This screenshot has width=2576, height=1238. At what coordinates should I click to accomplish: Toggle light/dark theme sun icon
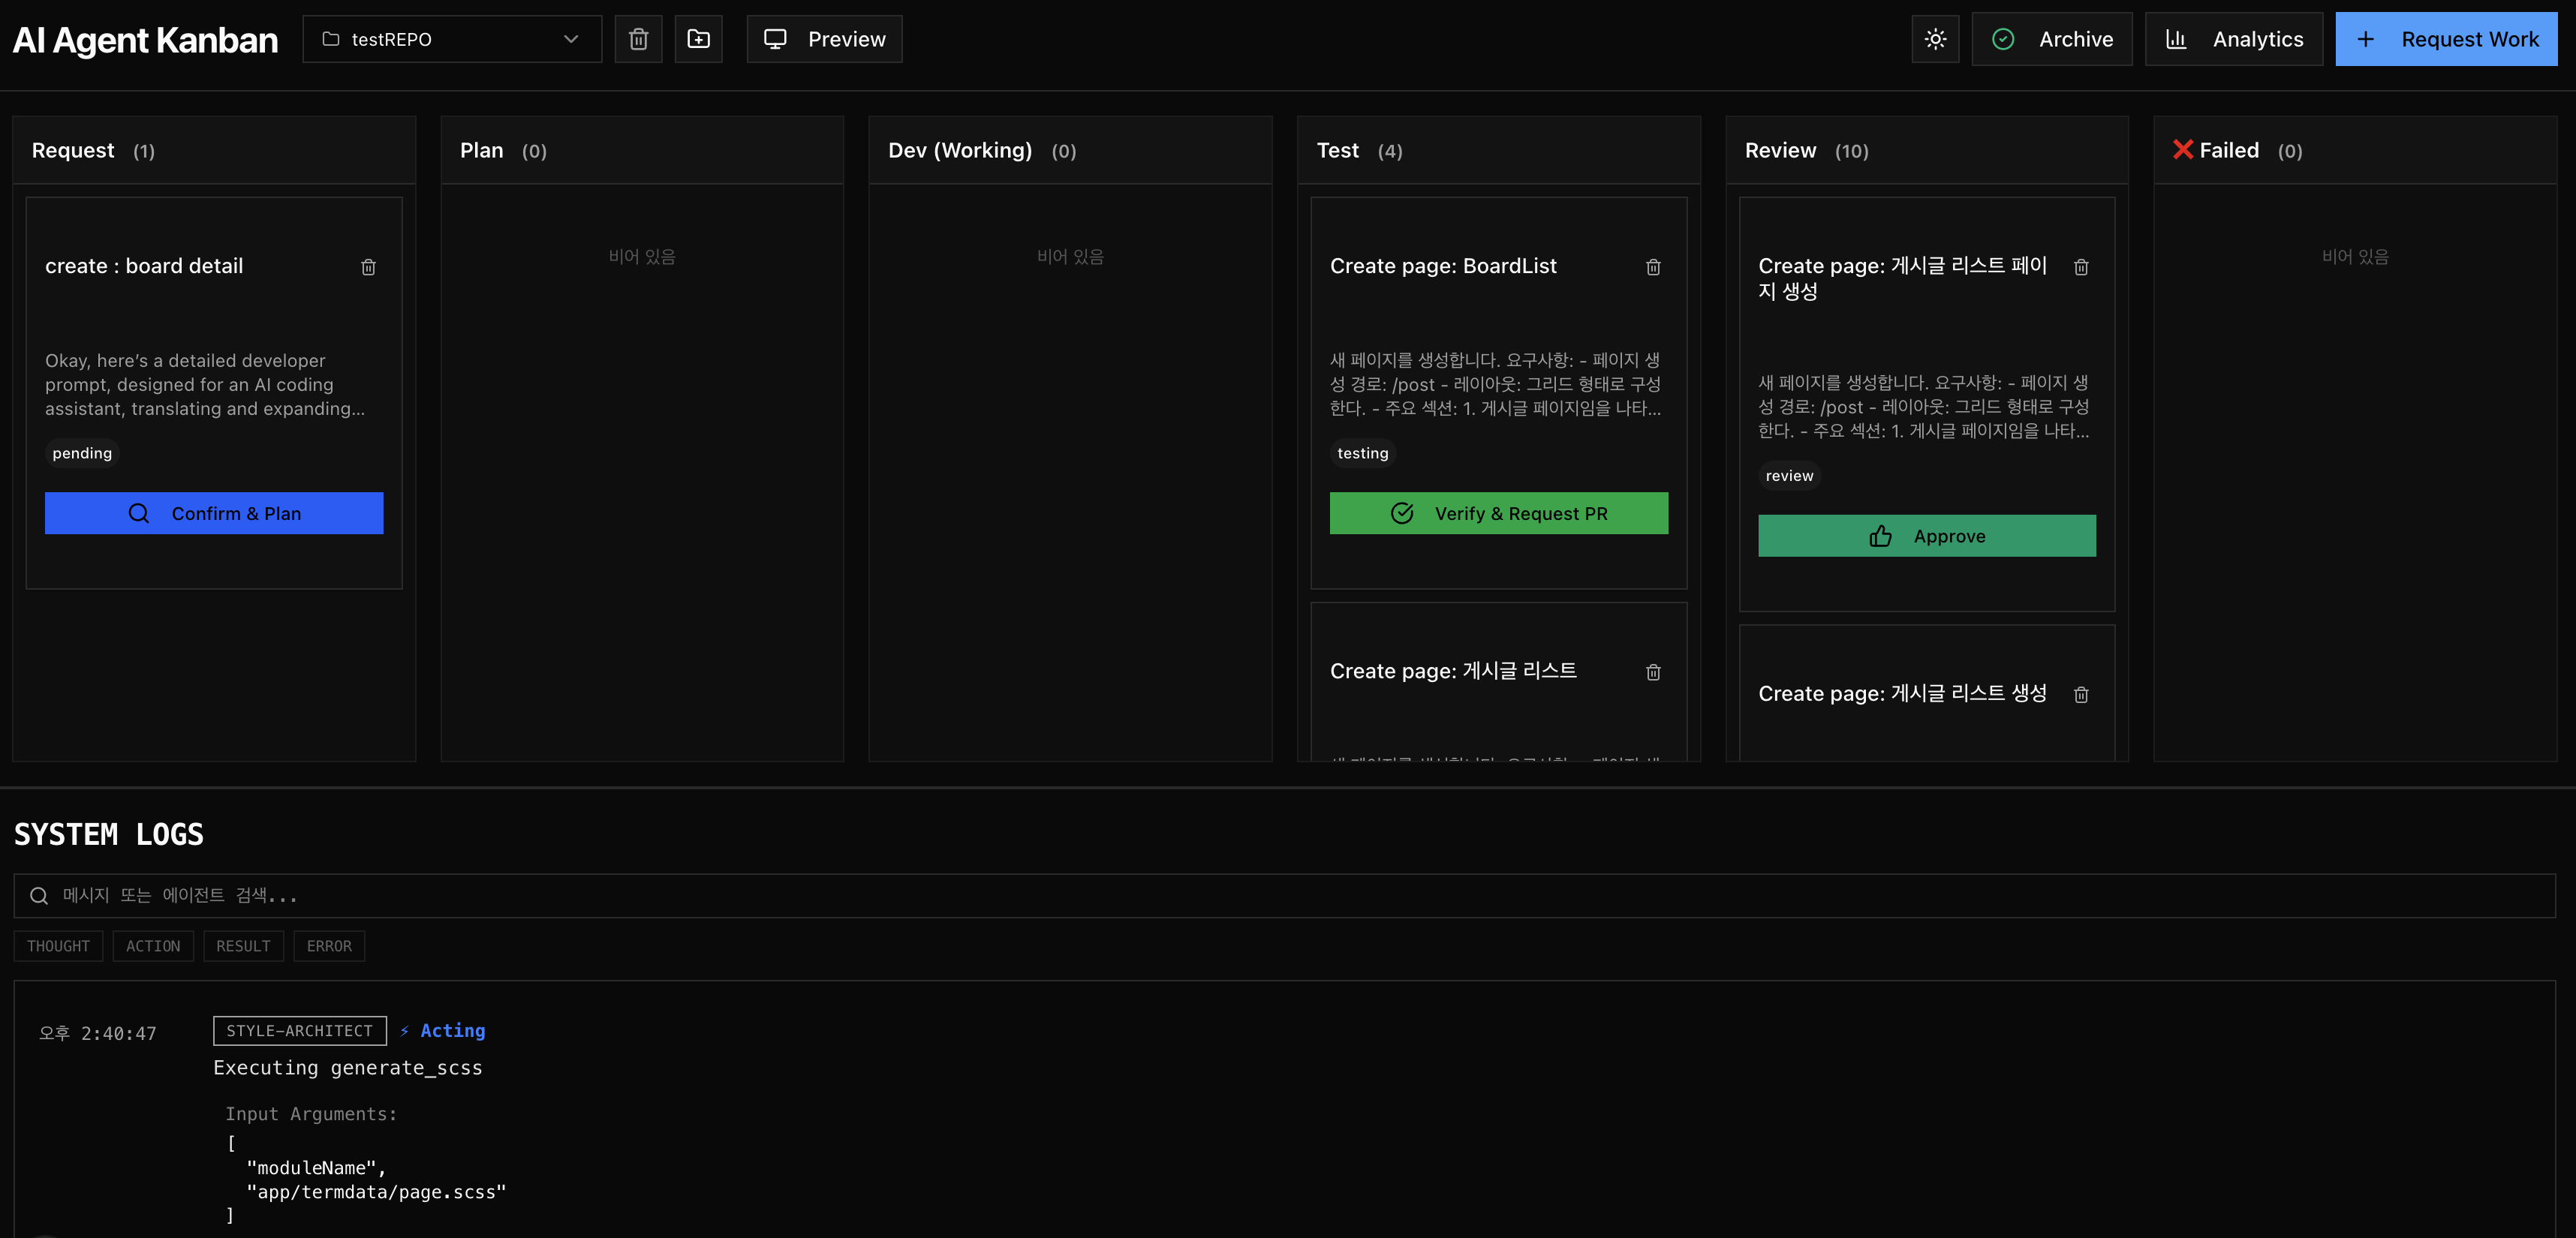coord(1935,39)
